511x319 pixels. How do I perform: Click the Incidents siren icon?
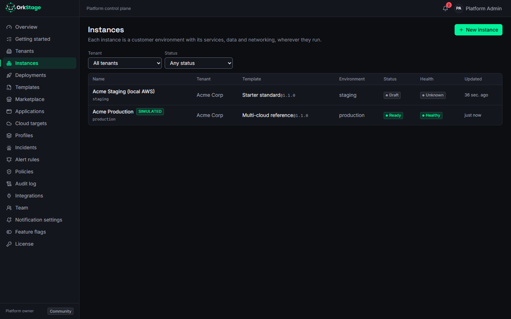pyautogui.click(x=9, y=147)
